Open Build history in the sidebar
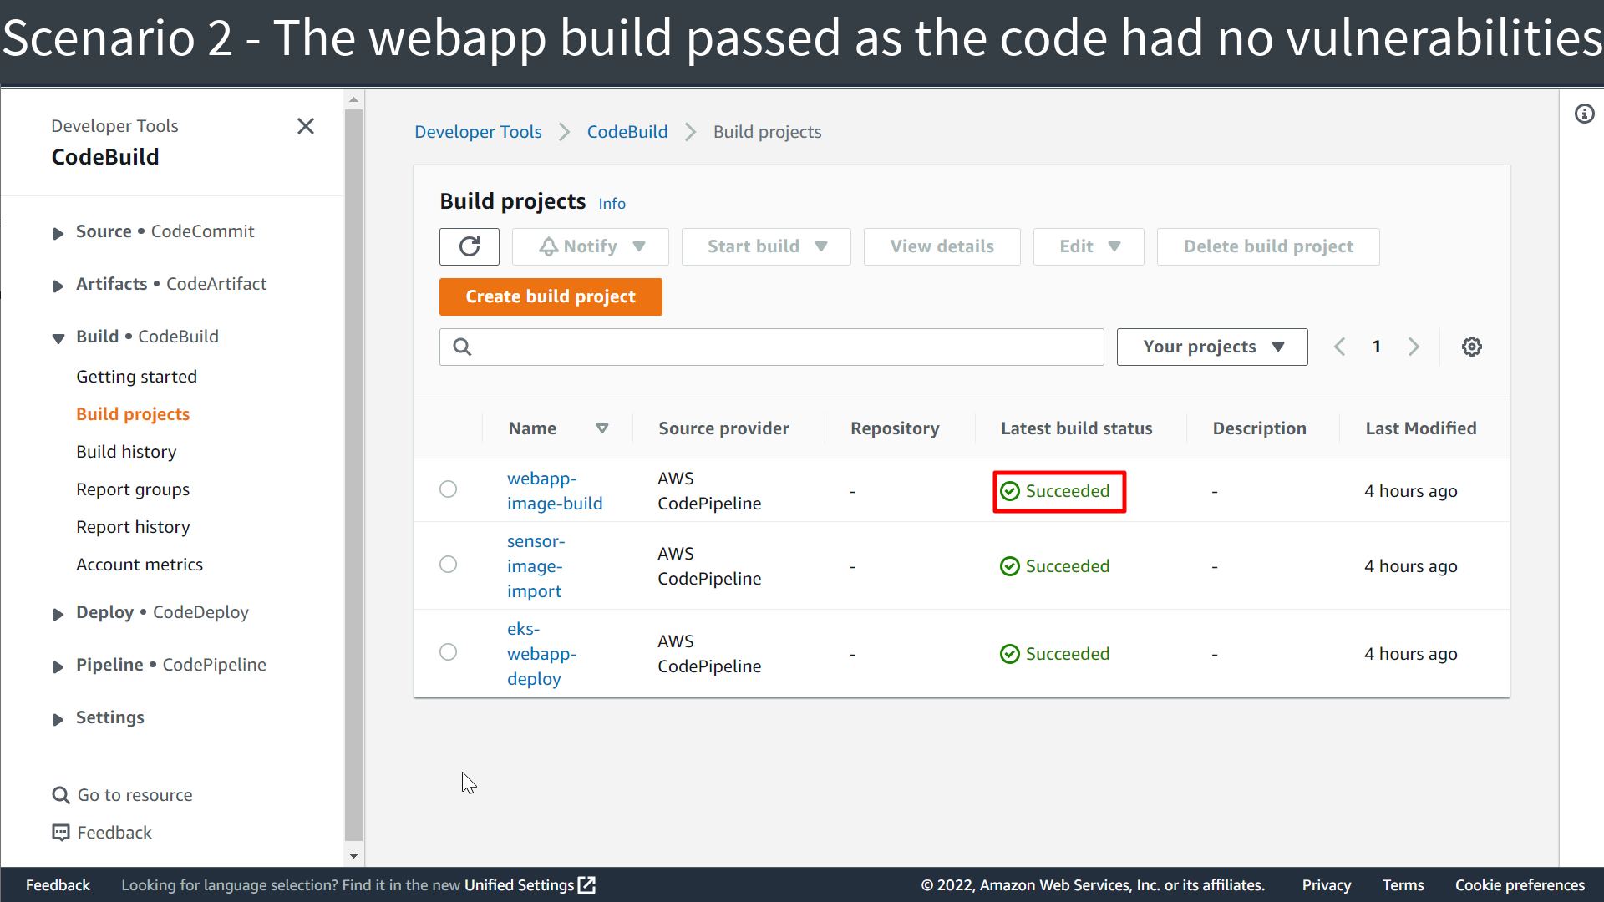Image resolution: width=1604 pixels, height=902 pixels. point(126,451)
